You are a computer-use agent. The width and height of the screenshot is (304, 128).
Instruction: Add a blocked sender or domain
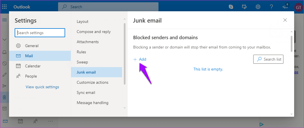(x=140, y=59)
